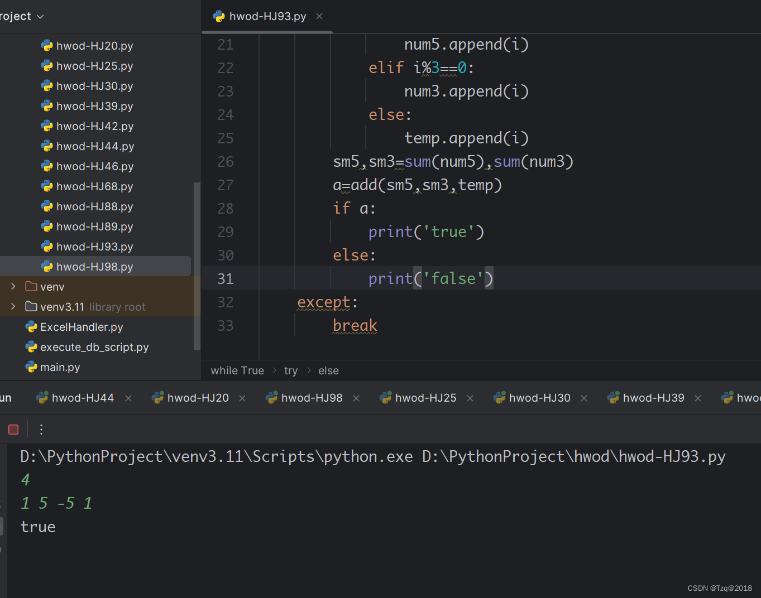Close the hwod-HJ98 run tab
The image size is (761, 598).
[x=356, y=398]
